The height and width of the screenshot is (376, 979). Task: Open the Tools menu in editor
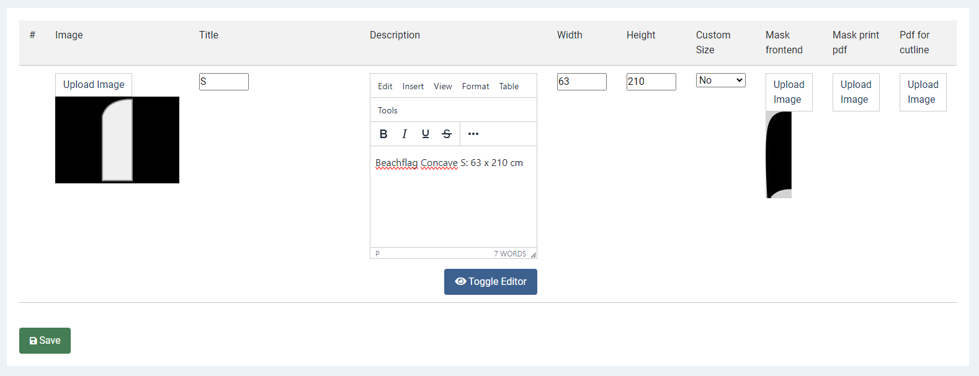point(388,110)
